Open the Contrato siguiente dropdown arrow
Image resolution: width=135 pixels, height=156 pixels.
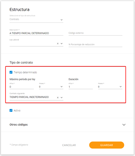click(x=61, y=97)
